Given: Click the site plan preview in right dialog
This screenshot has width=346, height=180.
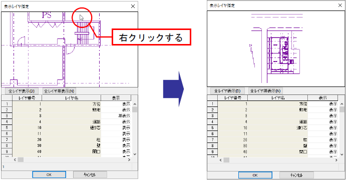Looking at the screenshot, I should point(276,48).
